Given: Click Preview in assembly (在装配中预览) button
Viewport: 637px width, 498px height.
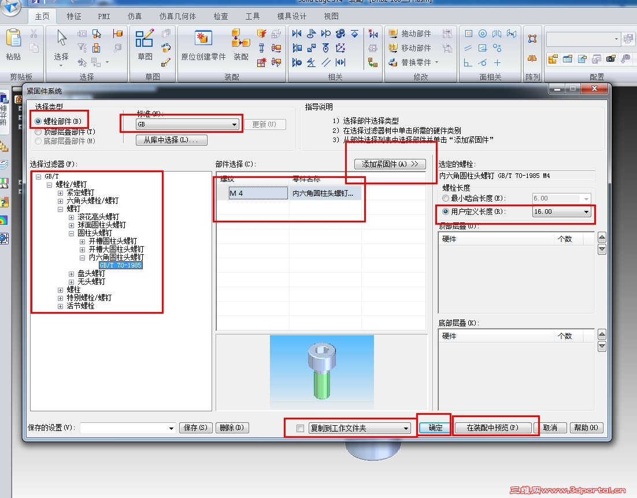Looking at the screenshot, I should [x=493, y=428].
